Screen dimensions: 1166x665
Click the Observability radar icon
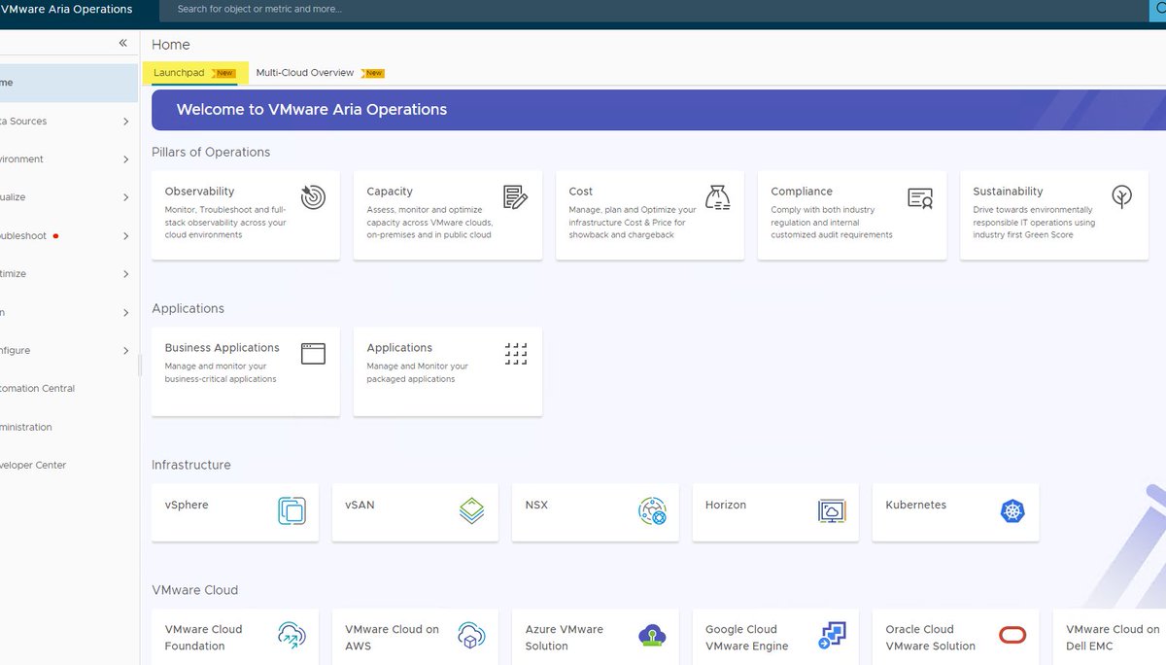coord(313,197)
